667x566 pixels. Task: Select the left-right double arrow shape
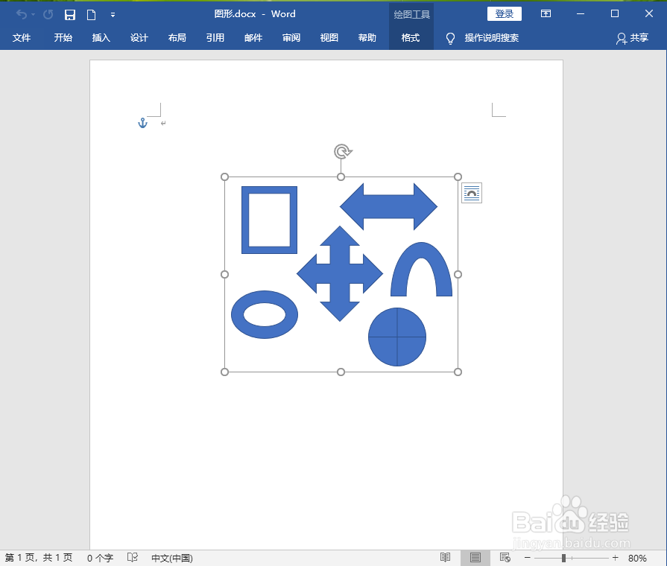point(388,207)
